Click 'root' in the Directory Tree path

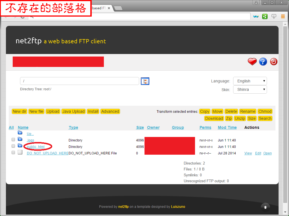47,89
